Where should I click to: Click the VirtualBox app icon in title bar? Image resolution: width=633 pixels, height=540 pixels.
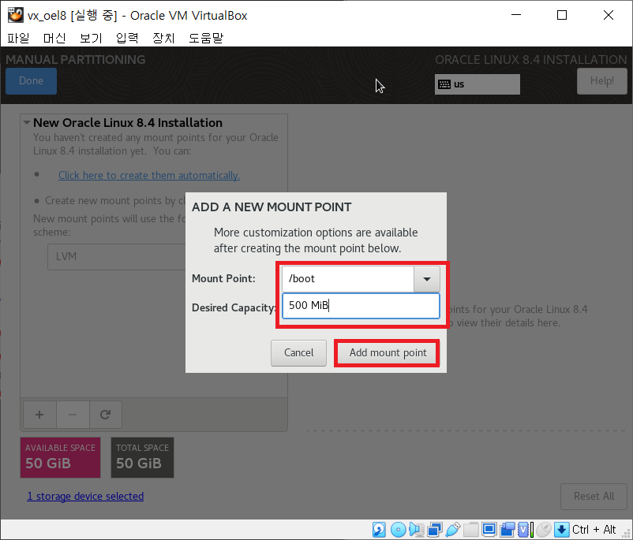point(15,15)
